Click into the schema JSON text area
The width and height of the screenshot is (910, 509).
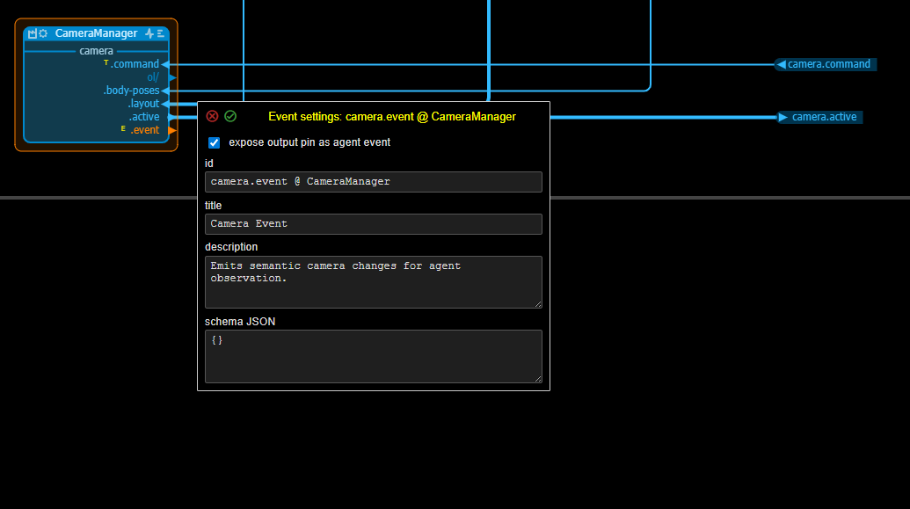(x=373, y=356)
